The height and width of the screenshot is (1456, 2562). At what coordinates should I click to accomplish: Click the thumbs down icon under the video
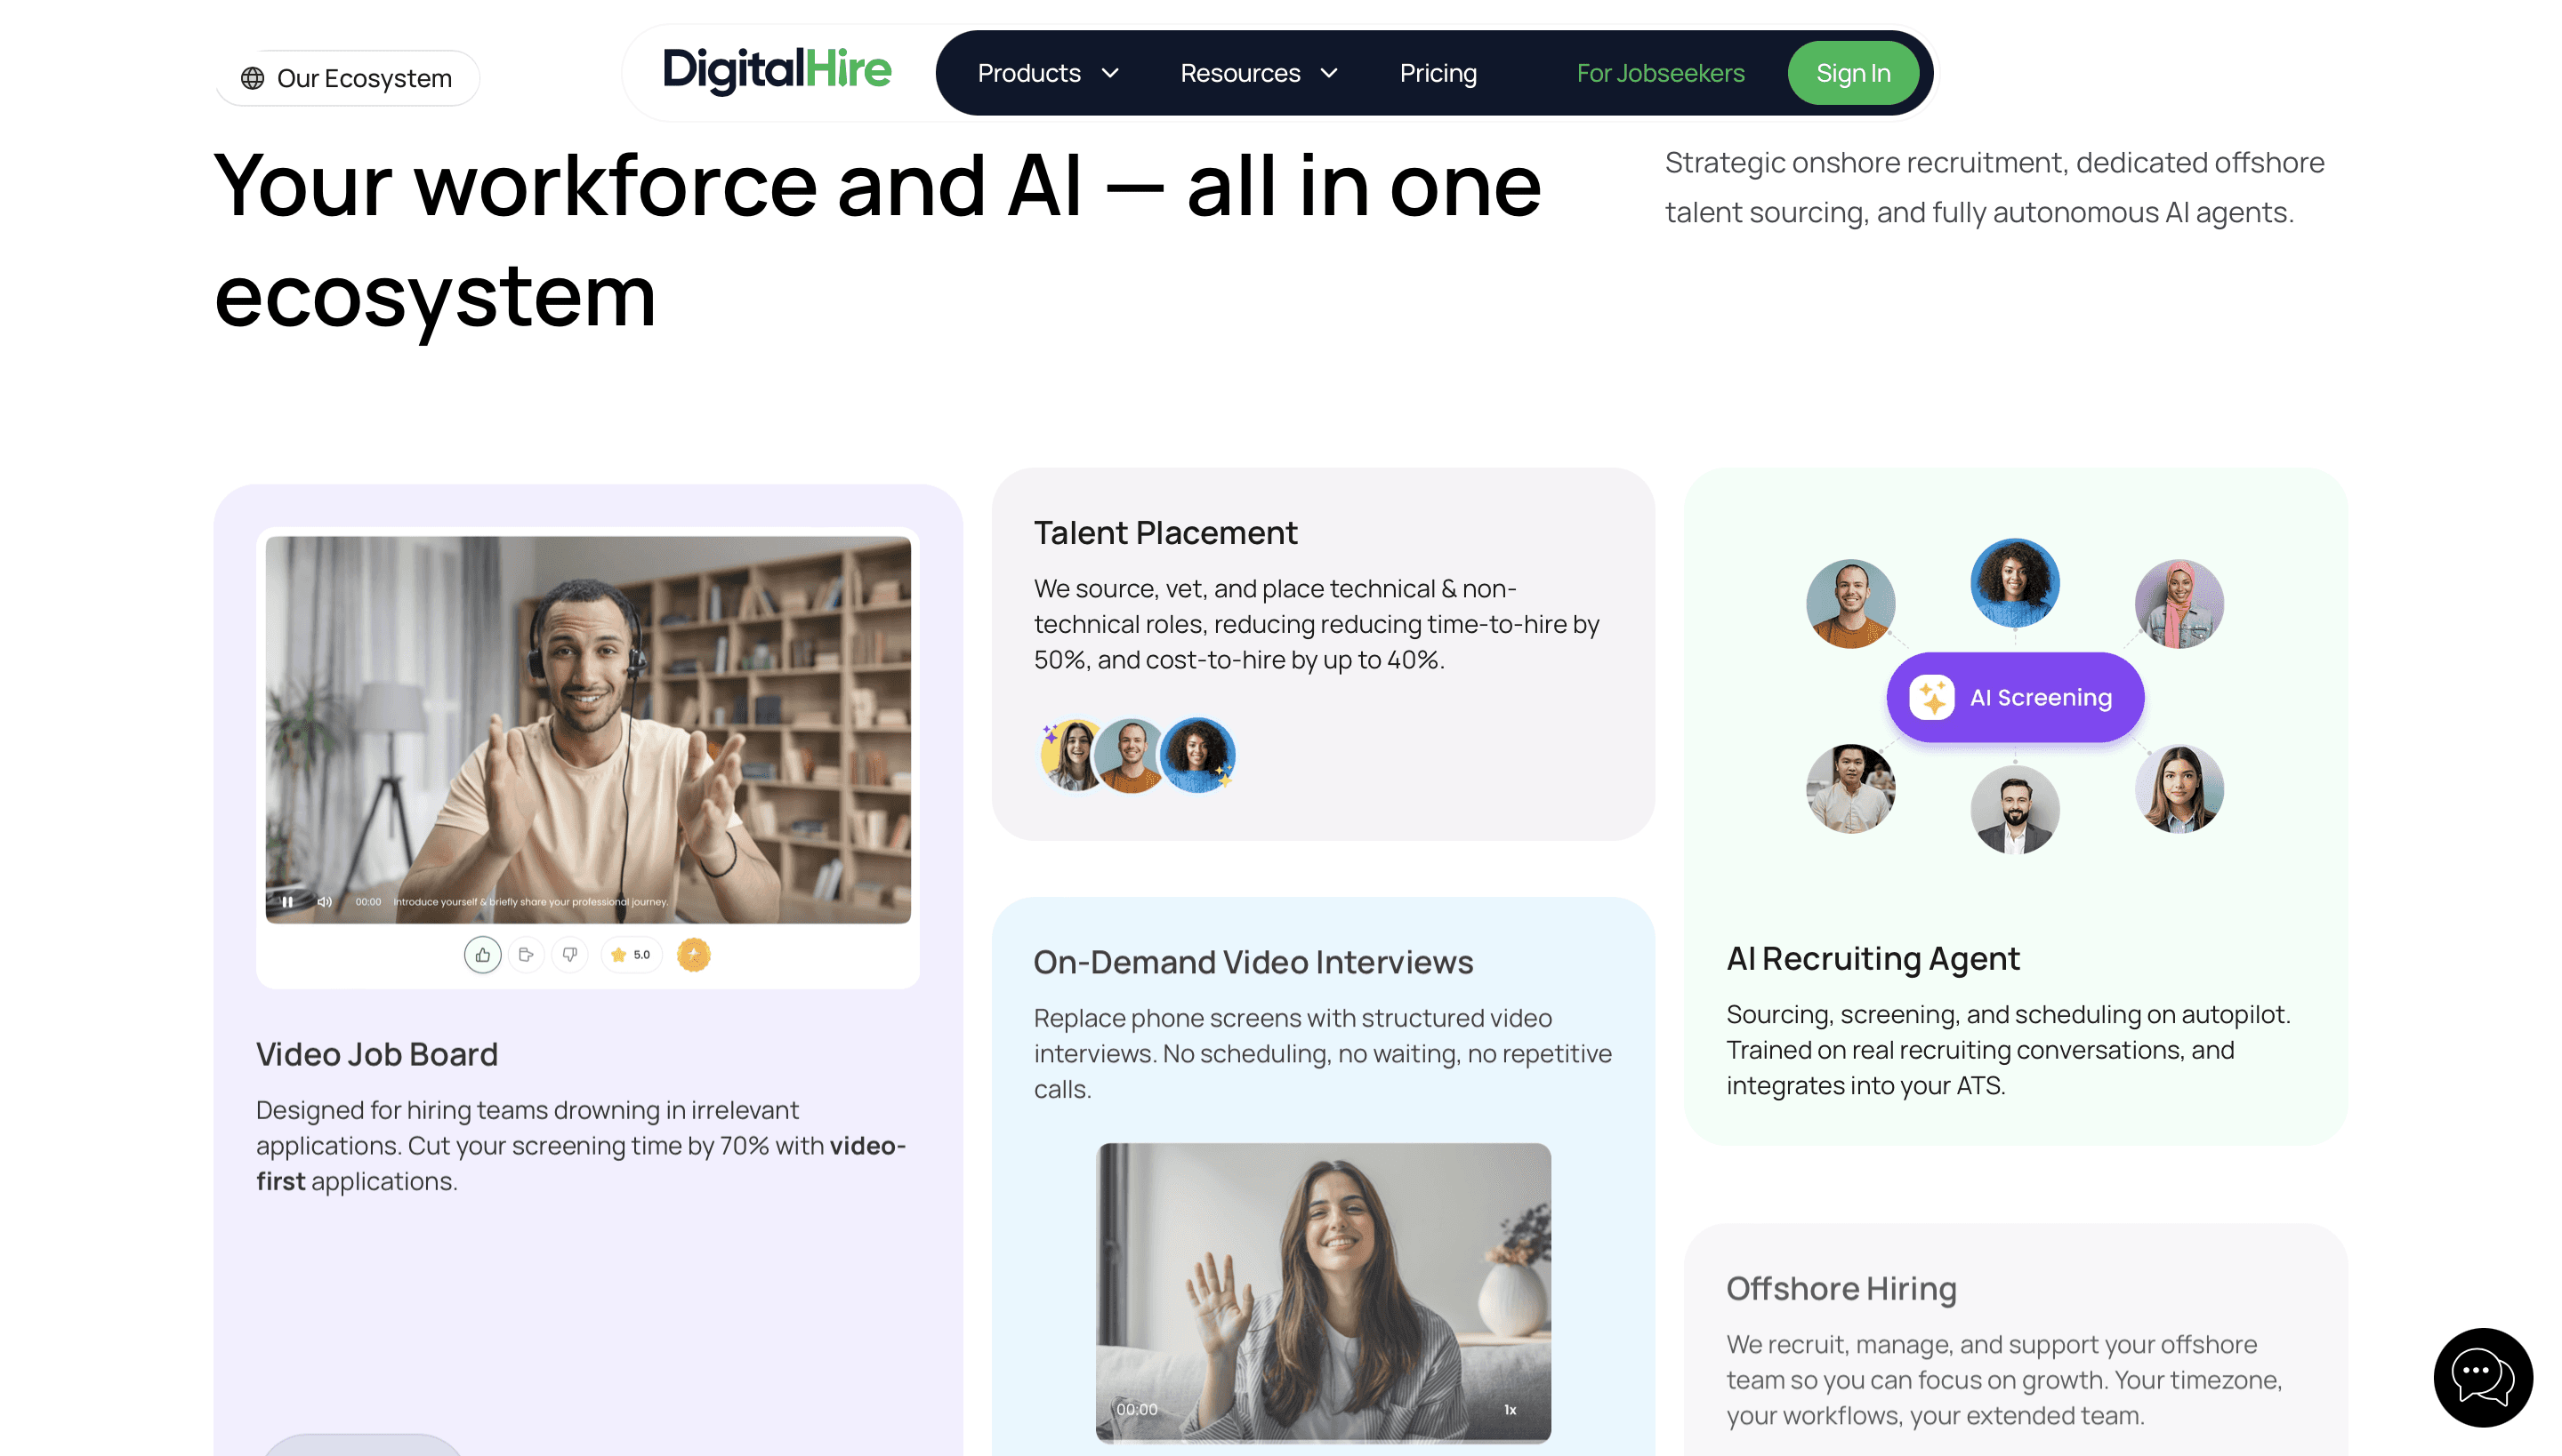coord(569,955)
